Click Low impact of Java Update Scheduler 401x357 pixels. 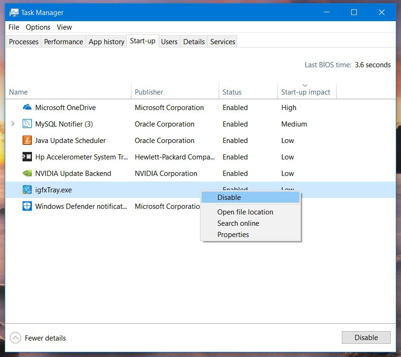287,141
